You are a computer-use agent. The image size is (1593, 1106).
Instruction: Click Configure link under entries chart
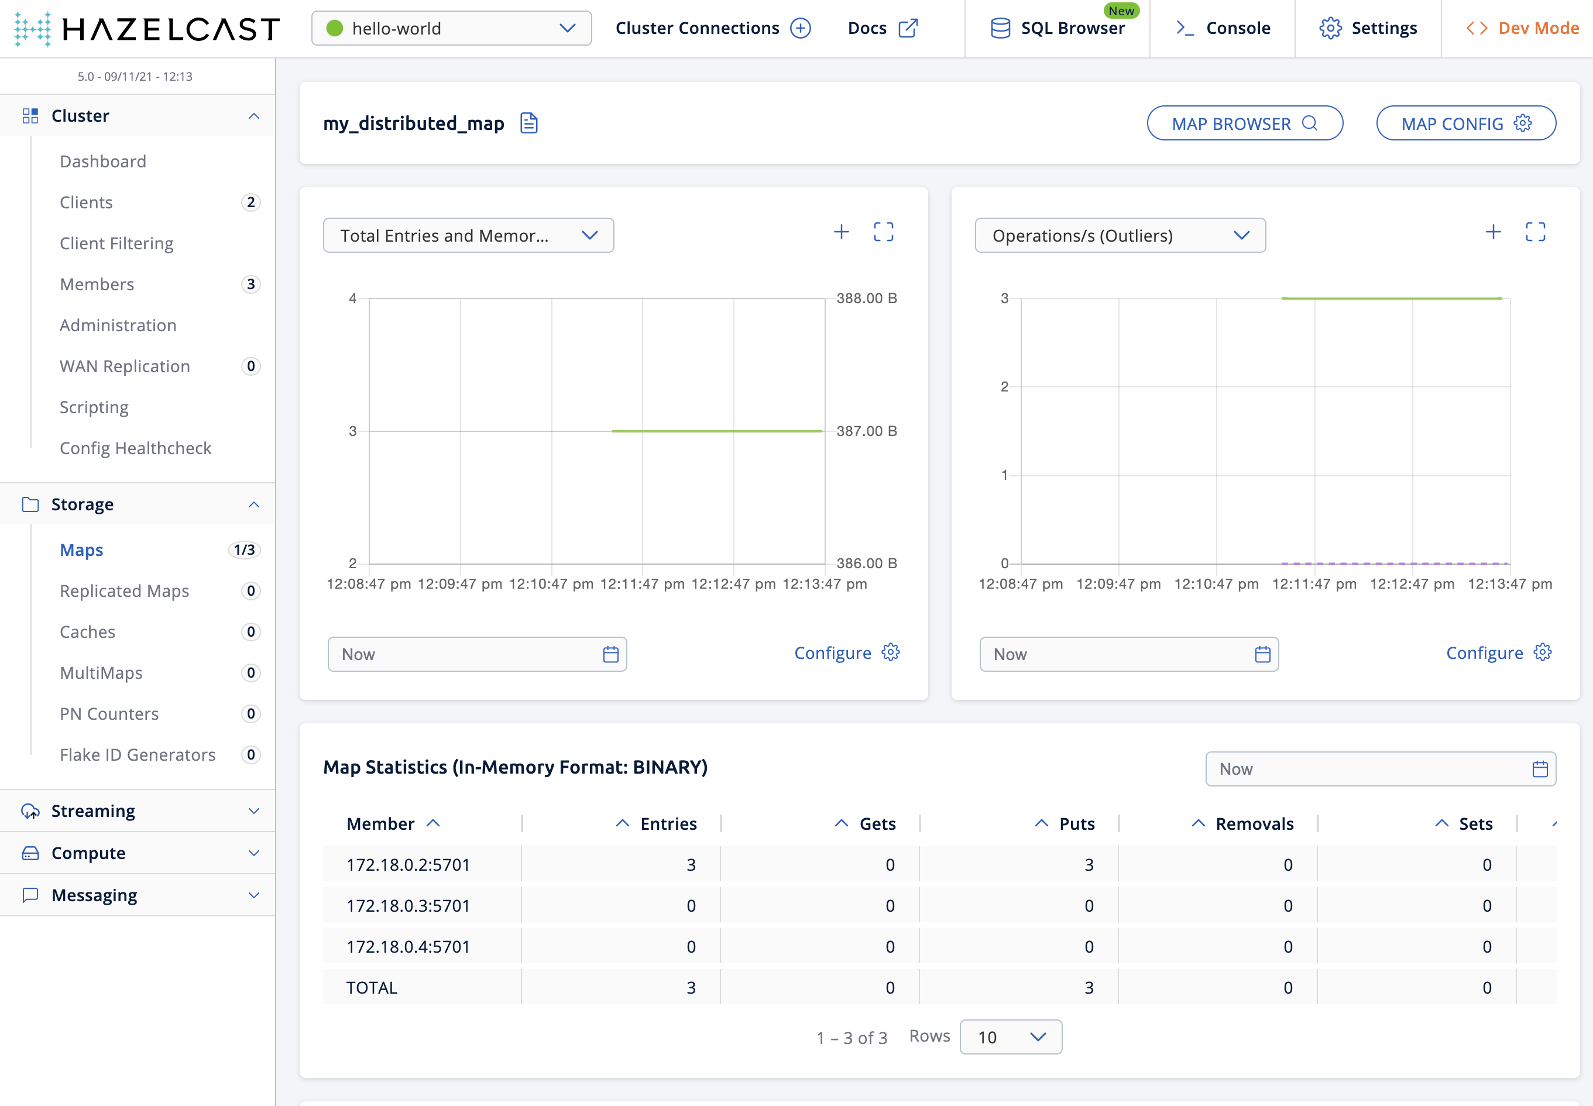(x=847, y=653)
